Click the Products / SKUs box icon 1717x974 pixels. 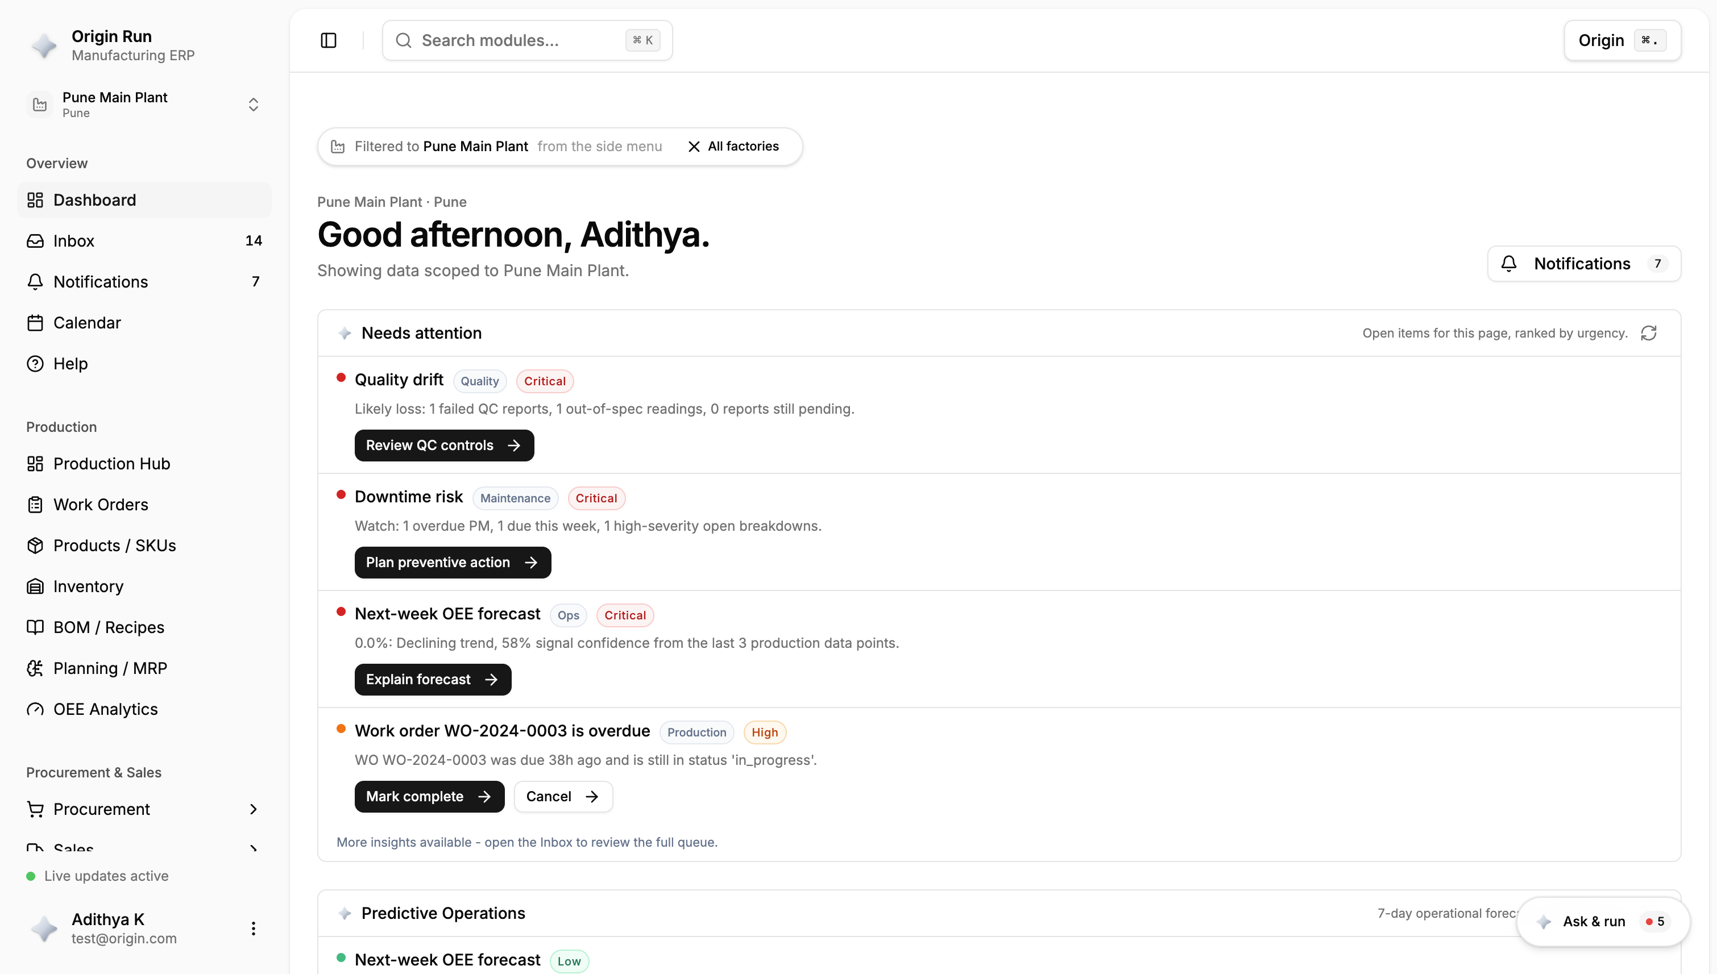(x=35, y=545)
